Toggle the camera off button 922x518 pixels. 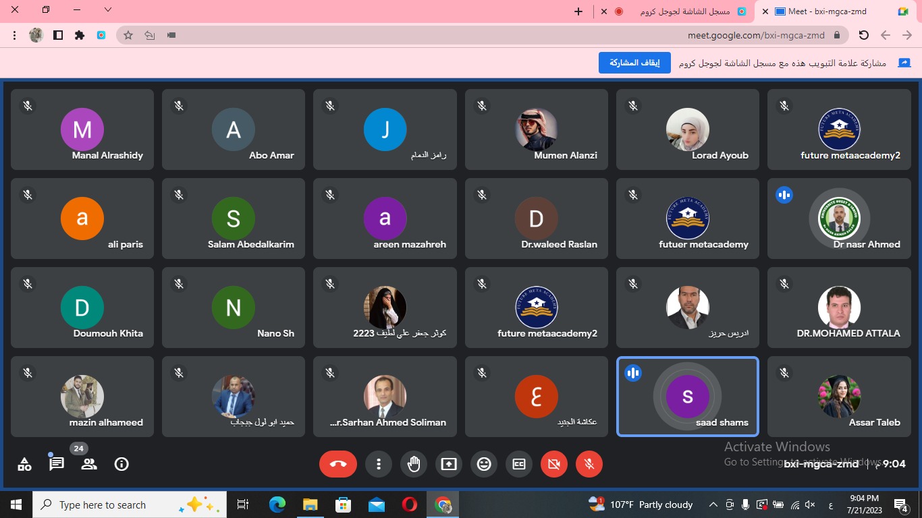click(x=554, y=464)
